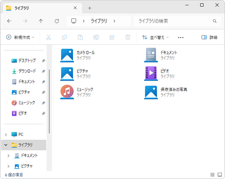Click the Cut scissors icon
This screenshot has height=179, width=225.
pyautogui.click(x=49, y=37)
